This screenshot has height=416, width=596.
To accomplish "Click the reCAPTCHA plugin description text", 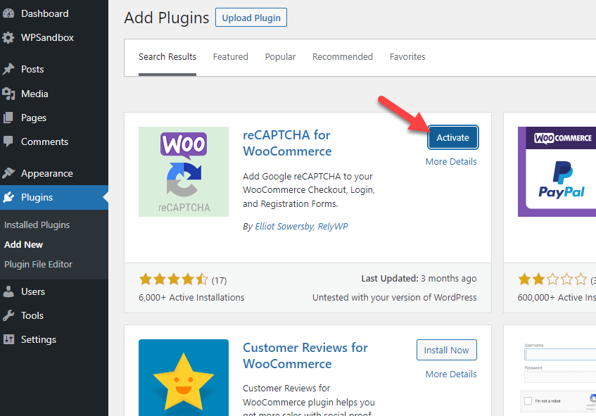I will pyautogui.click(x=309, y=190).
